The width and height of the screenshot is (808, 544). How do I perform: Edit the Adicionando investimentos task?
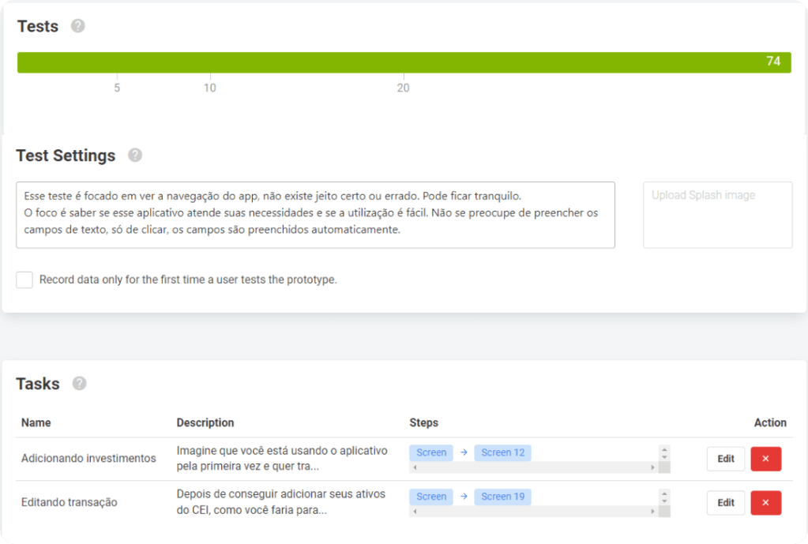725,459
